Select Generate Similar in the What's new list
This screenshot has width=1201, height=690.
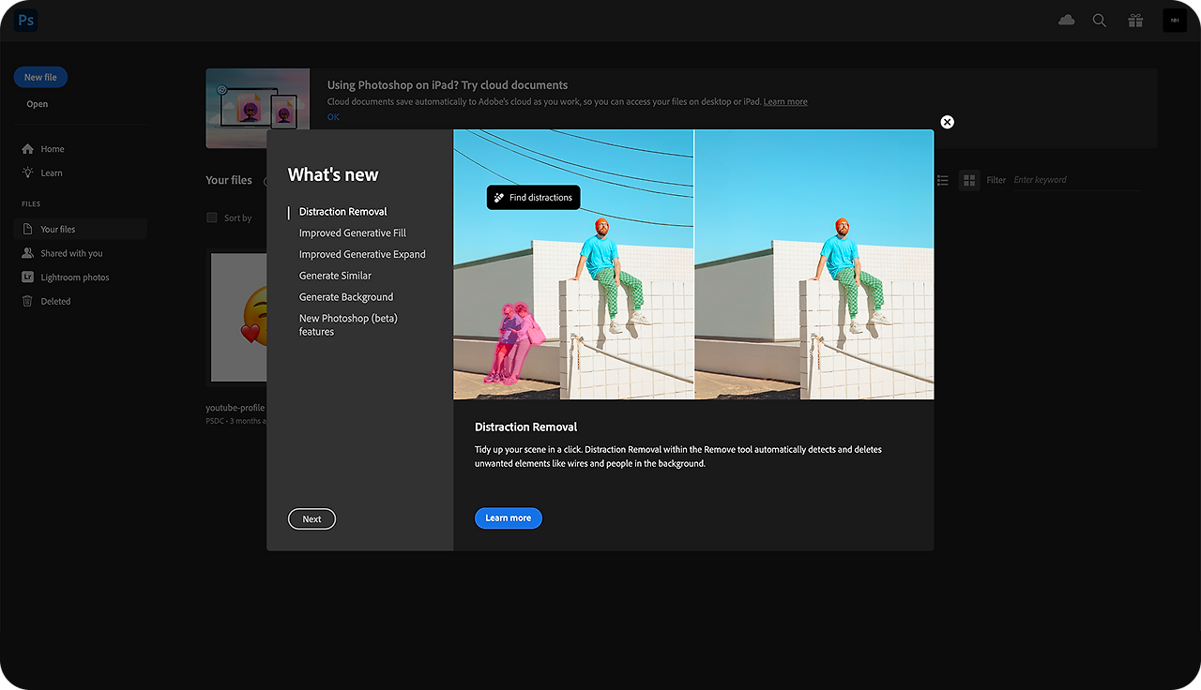335,276
